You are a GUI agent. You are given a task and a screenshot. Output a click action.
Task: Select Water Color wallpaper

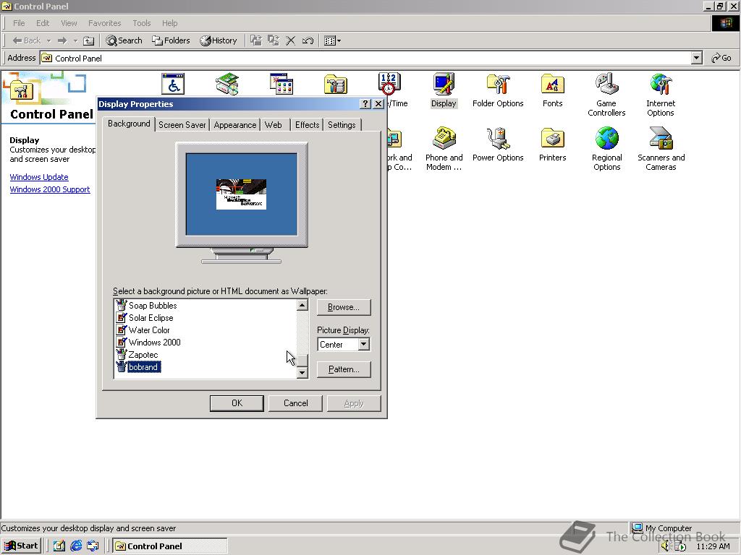click(x=149, y=330)
